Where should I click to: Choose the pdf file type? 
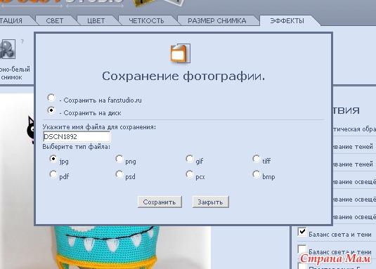pos(53,174)
